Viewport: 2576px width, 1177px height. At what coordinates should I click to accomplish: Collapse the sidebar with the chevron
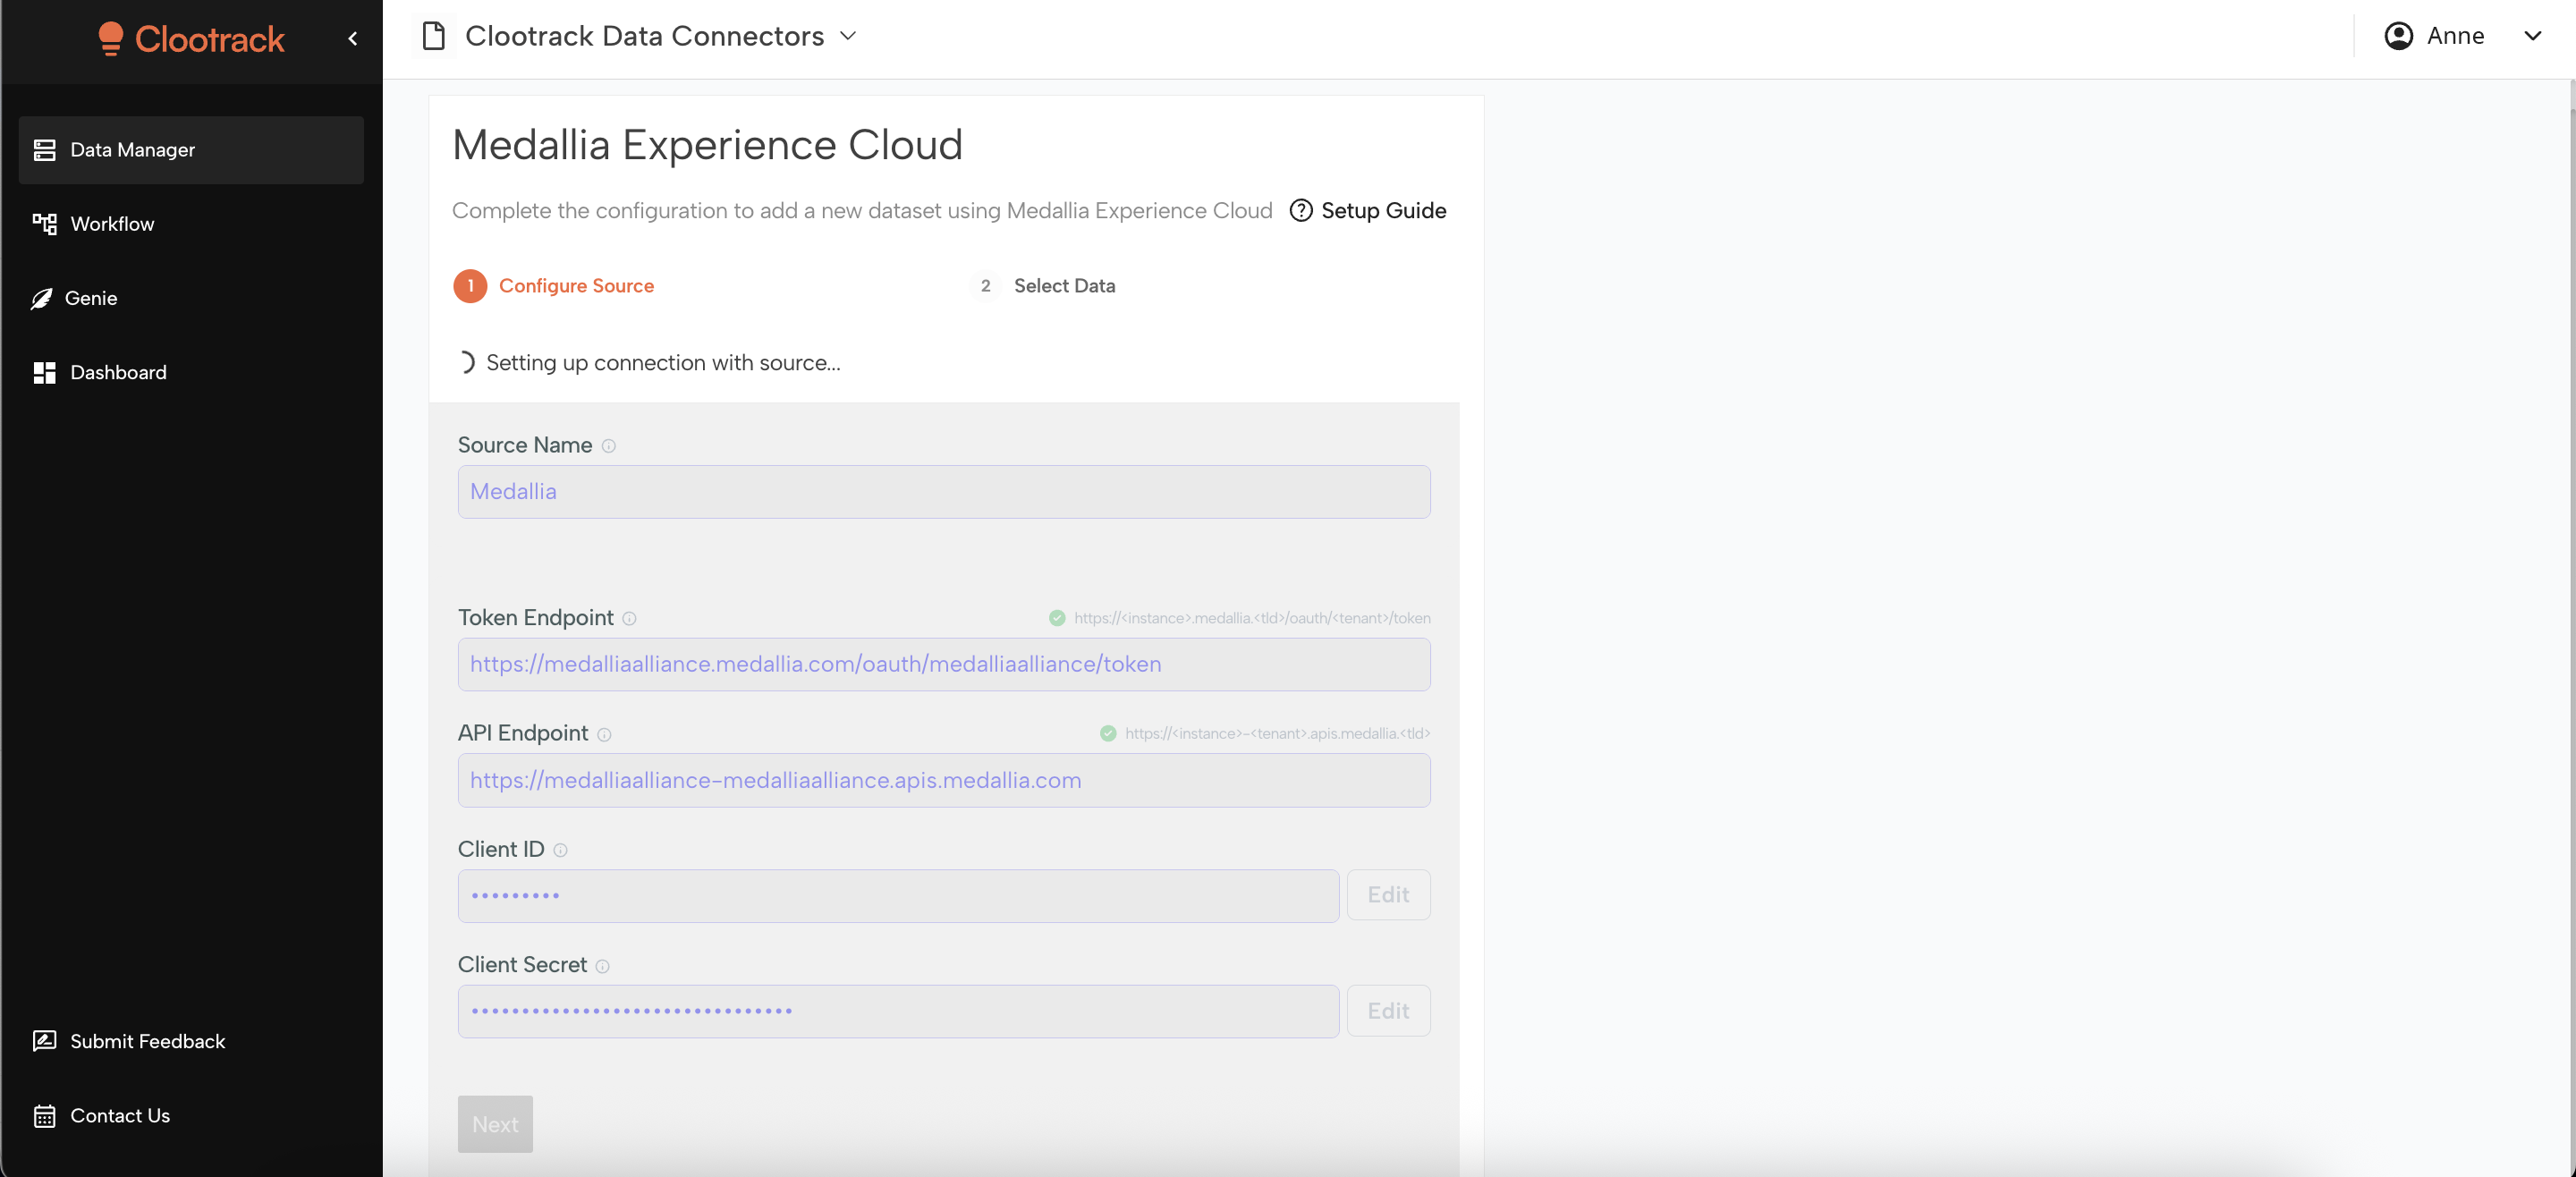point(353,39)
